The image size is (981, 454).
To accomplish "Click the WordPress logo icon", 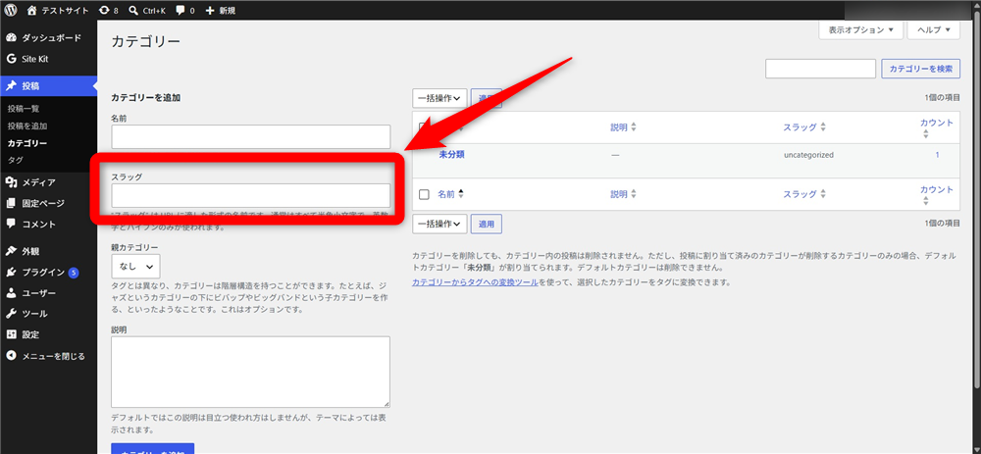I will click(x=12, y=10).
